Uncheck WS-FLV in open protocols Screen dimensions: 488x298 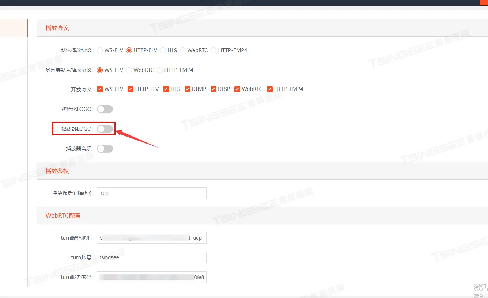[x=100, y=89]
